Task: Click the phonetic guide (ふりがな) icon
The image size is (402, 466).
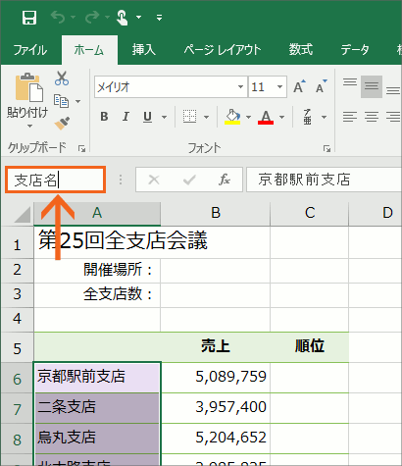Action: pos(307,117)
